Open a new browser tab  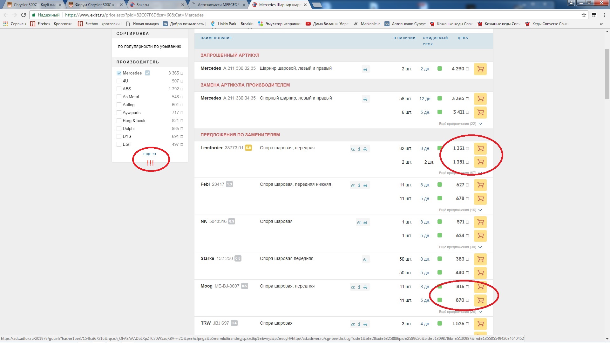click(x=317, y=5)
